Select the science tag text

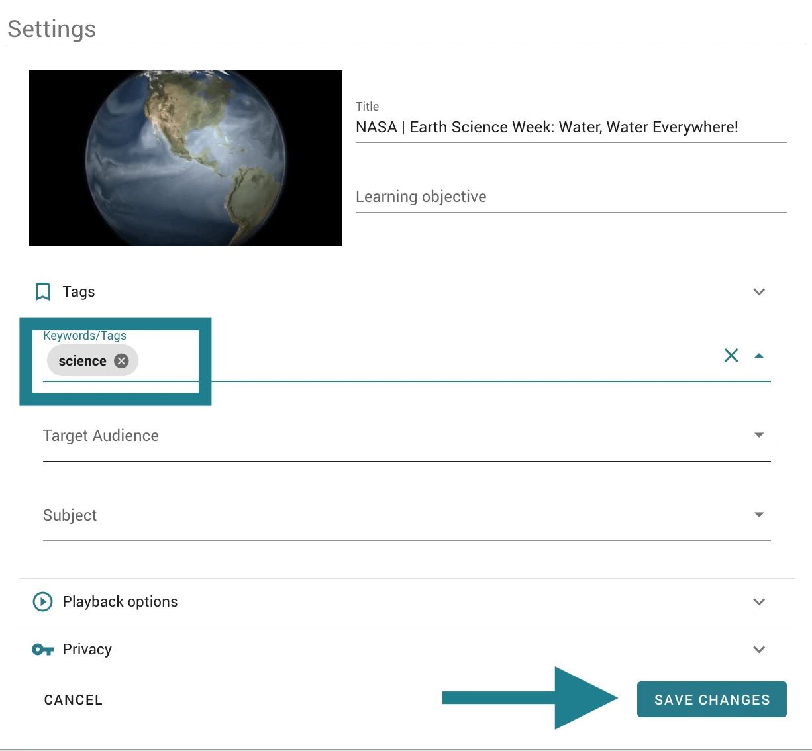(x=82, y=361)
